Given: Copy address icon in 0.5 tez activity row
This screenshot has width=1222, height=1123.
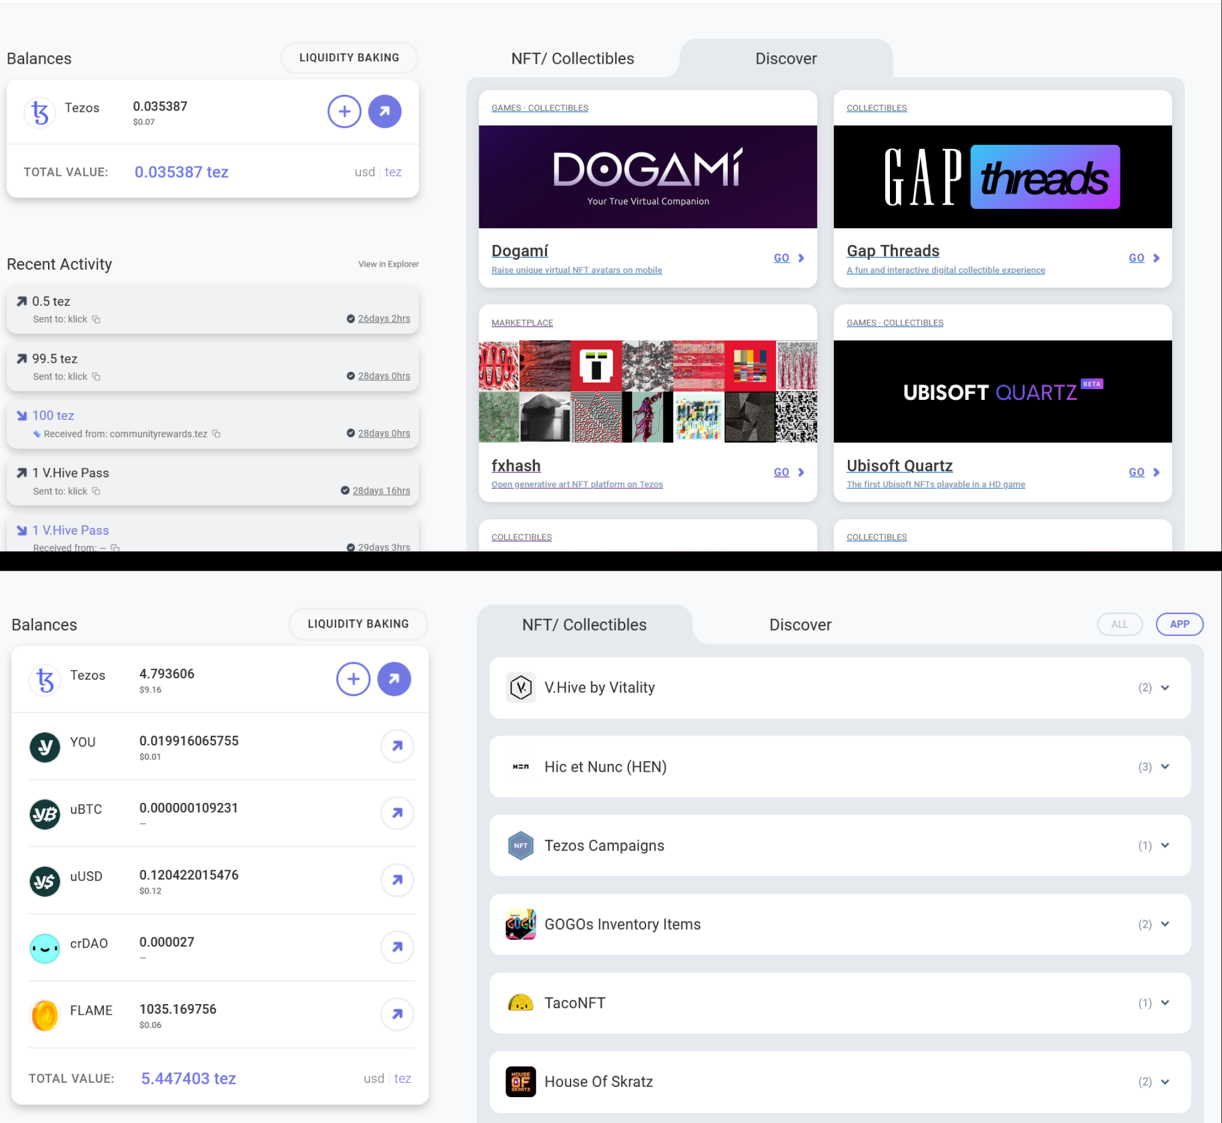Looking at the screenshot, I should pyautogui.click(x=96, y=319).
